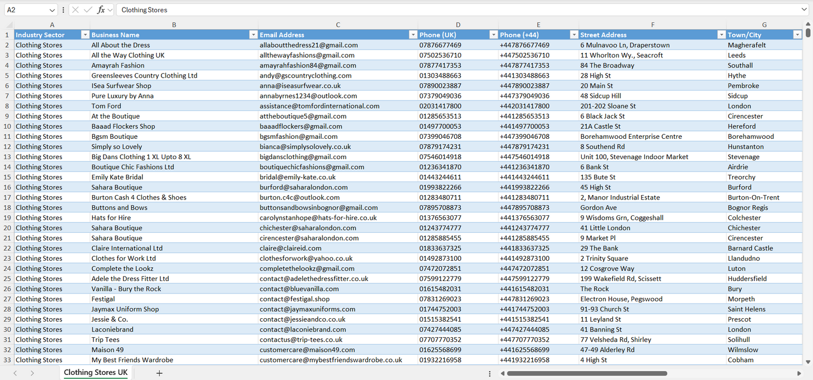Select the cell 'Magherafelt'
The image size is (813, 380).
click(x=765, y=45)
